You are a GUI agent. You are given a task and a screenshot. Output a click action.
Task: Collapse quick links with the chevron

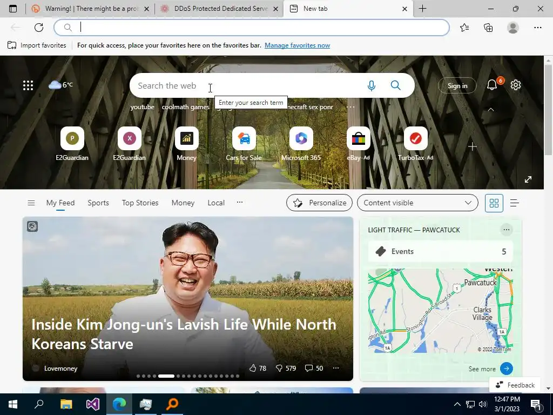point(491,110)
